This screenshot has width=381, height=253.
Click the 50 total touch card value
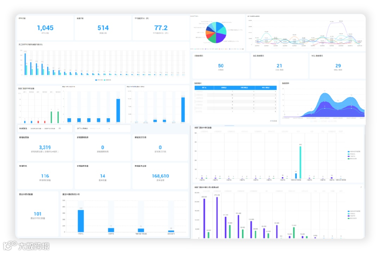(220, 66)
